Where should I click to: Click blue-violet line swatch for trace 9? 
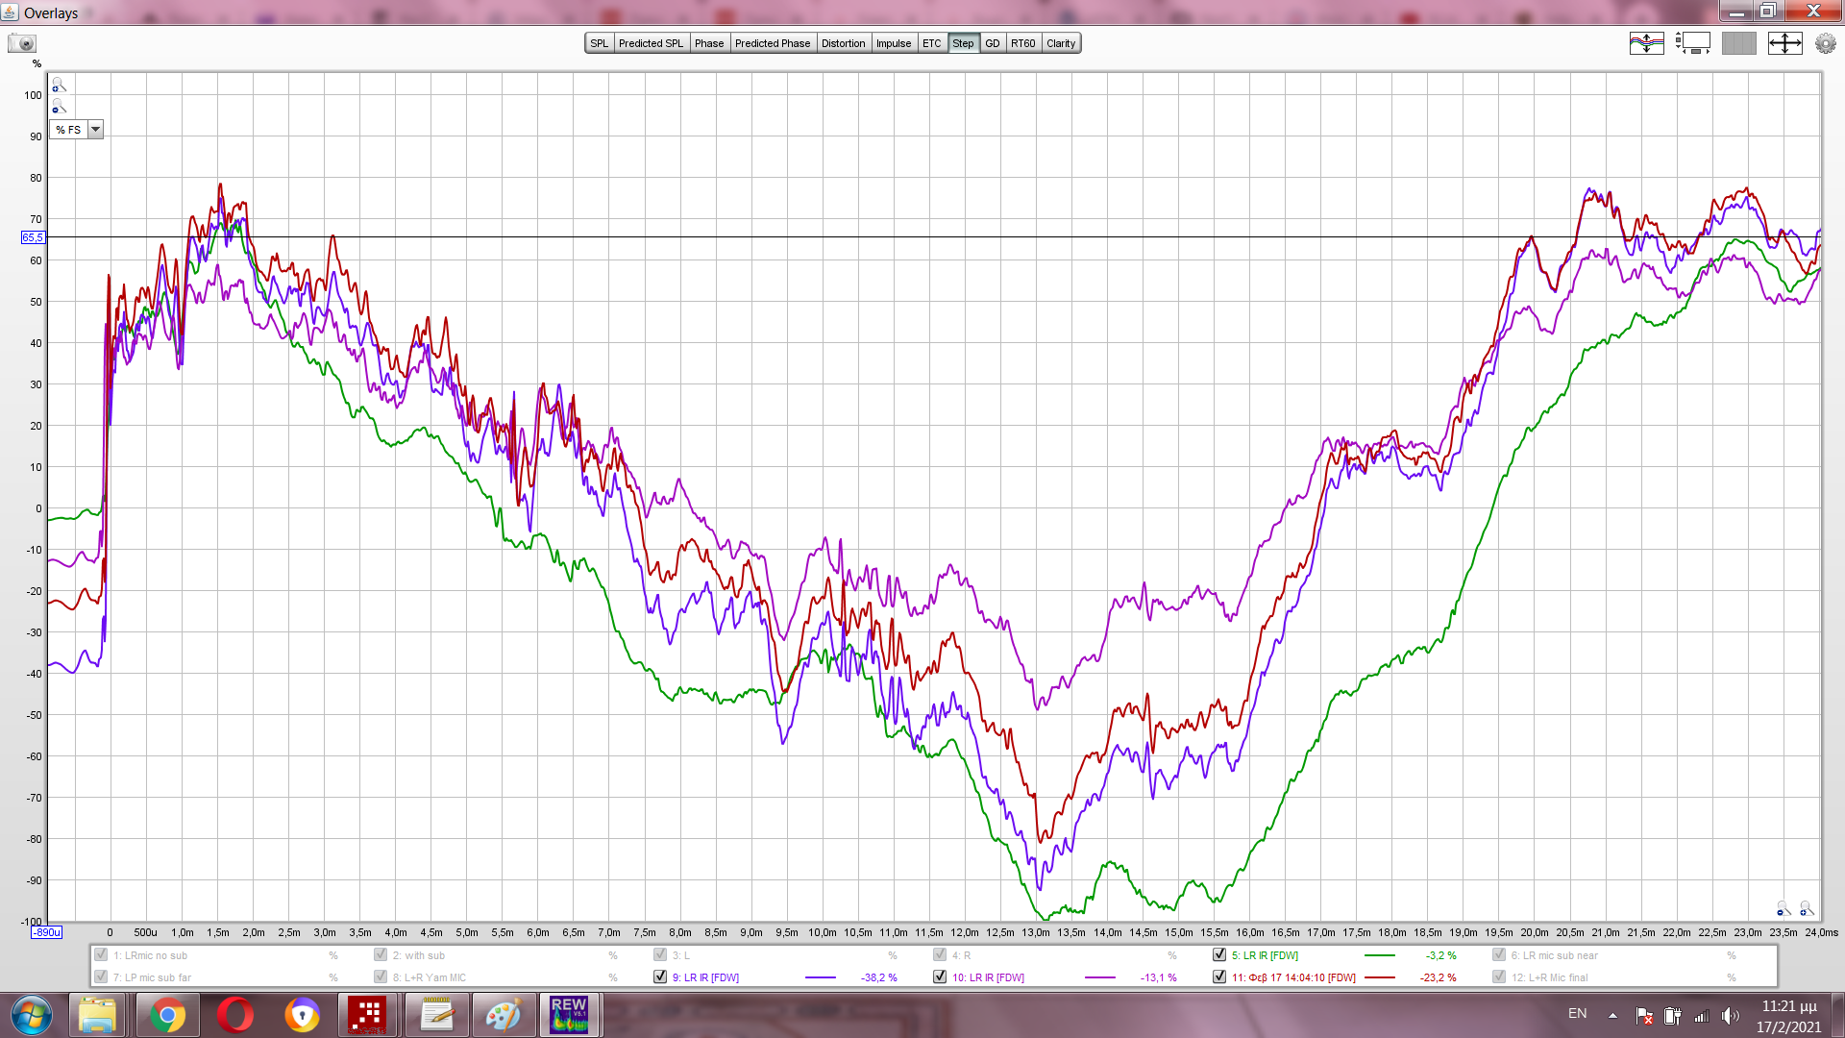tap(820, 977)
